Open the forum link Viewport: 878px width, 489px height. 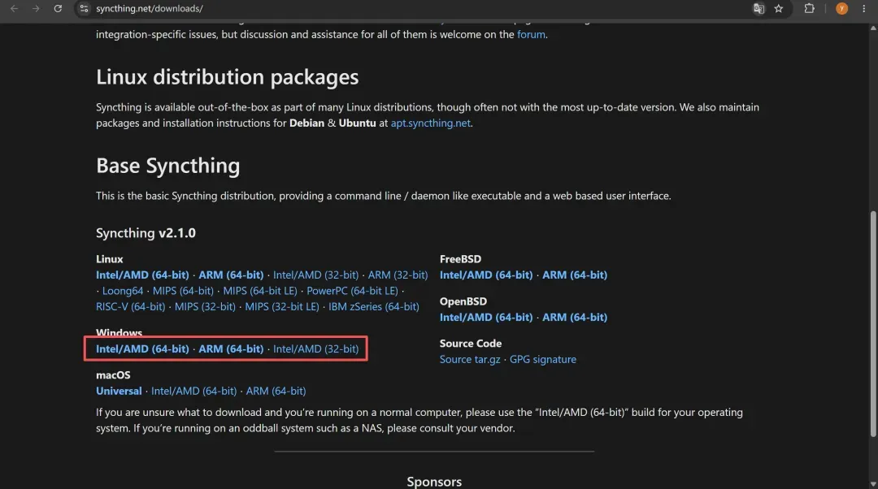[531, 34]
